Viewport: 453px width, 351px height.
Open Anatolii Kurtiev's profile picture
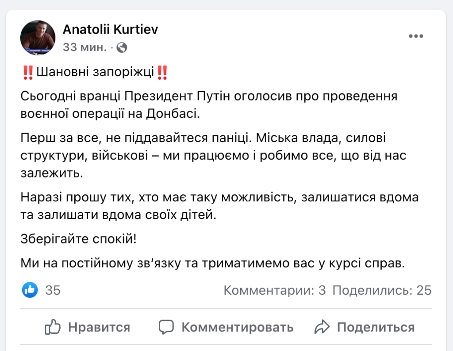[x=38, y=38]
